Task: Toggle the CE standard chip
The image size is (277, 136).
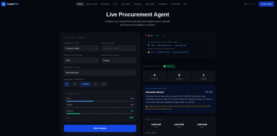Action: [x=67, y=84]
